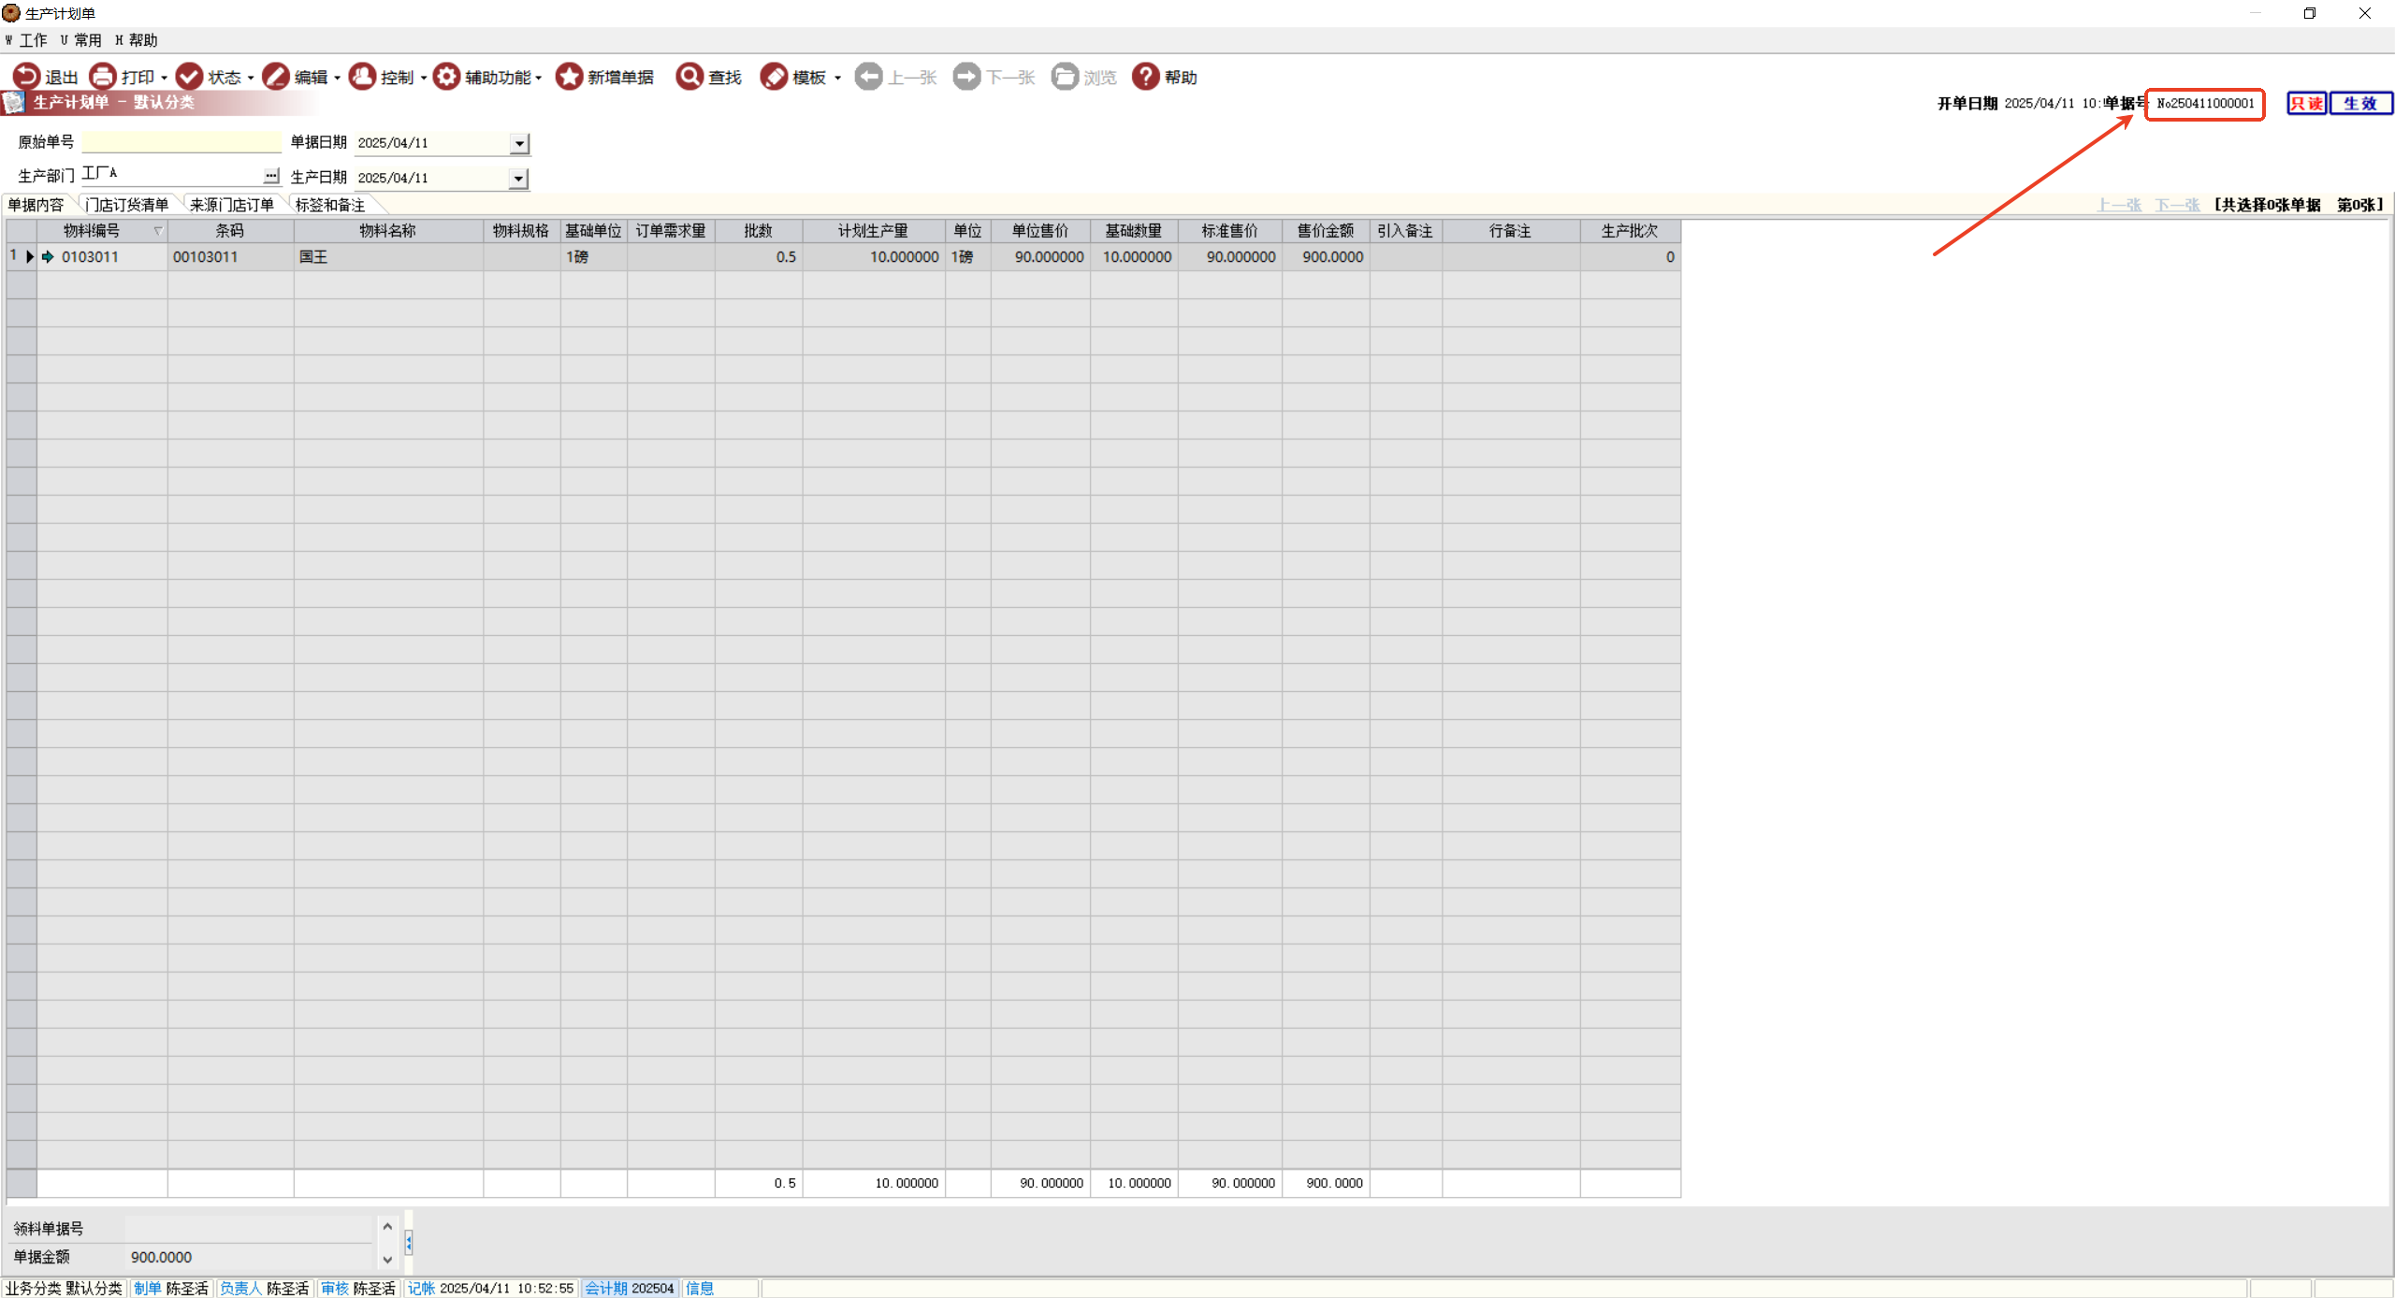Viewport: 2395px width, 1298px height.
Task: Click the 打印 print icon
Action: pos(103,77)
